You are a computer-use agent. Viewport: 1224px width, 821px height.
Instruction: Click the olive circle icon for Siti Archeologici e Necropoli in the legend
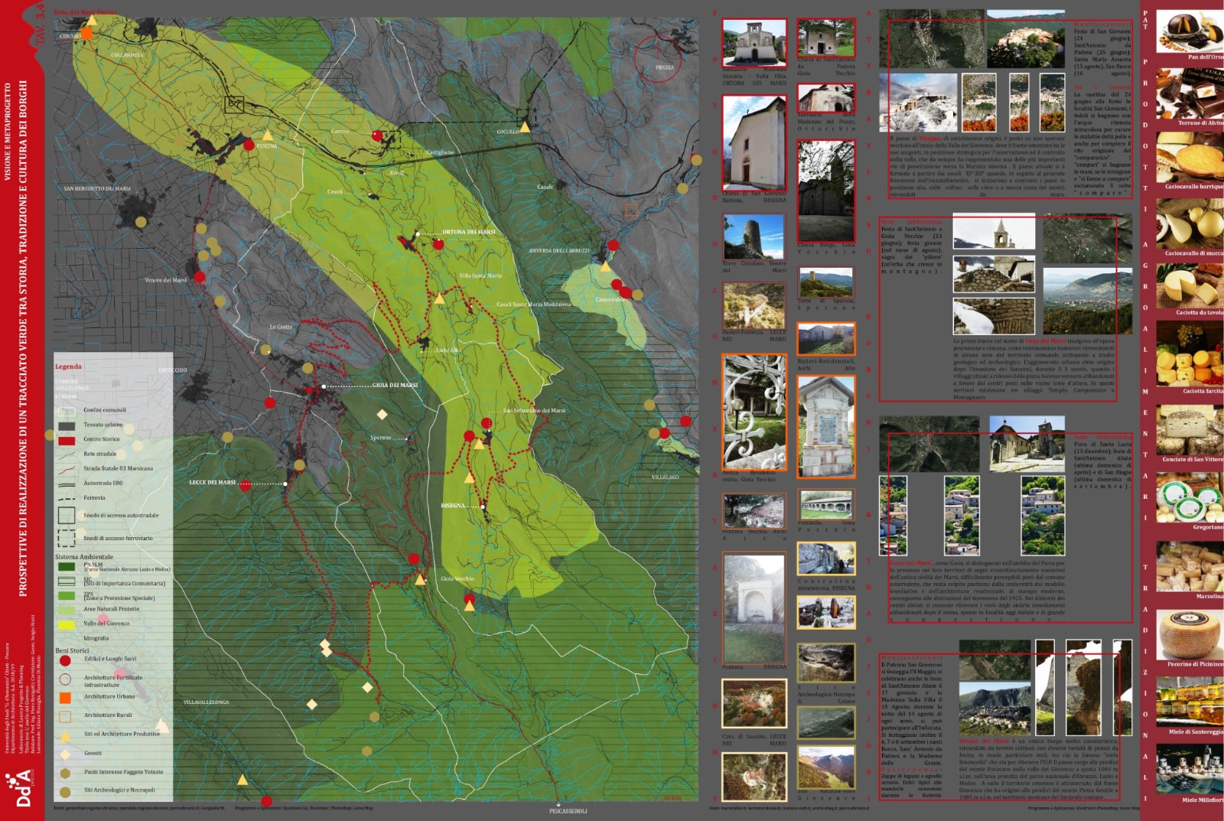(65, 792)
